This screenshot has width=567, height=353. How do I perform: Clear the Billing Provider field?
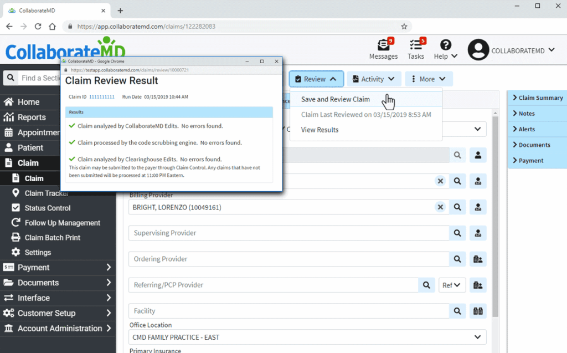440,207
